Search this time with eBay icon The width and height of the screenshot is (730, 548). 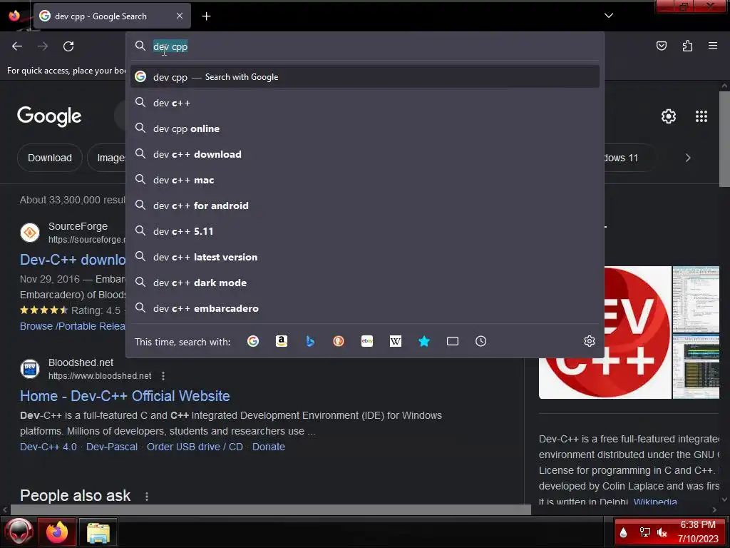[x=367, y=342]
